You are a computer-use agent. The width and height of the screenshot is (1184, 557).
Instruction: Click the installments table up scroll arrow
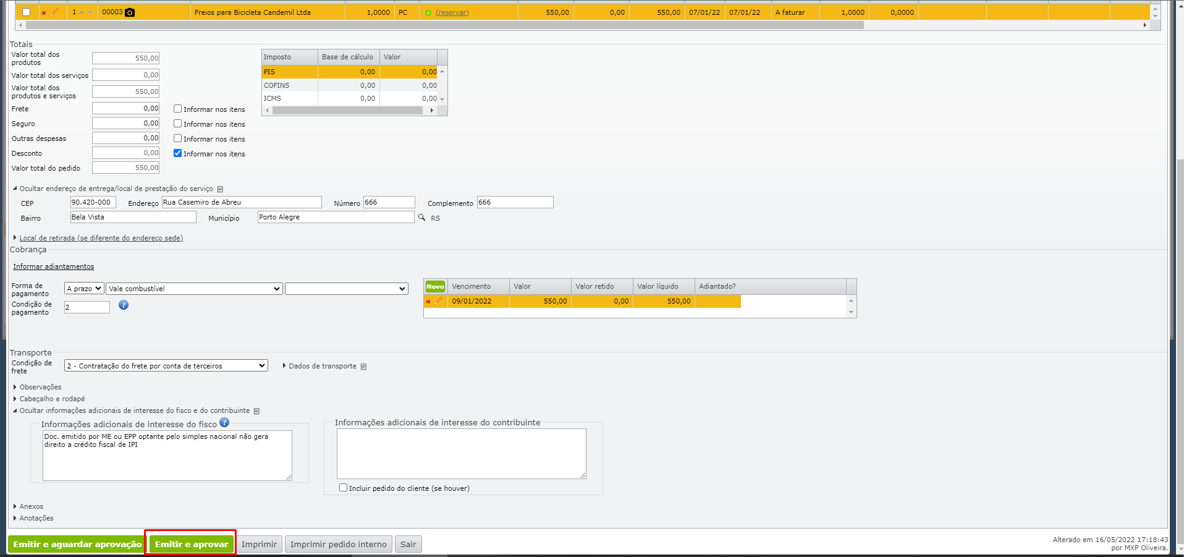coord(851,300)
